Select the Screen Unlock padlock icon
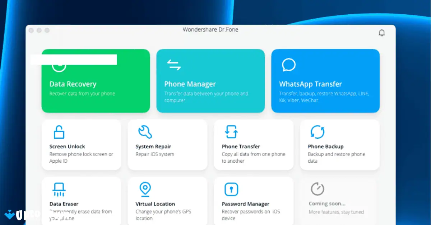Image resolution: width=431 pixels, height=225 pixels. point(58,131)
